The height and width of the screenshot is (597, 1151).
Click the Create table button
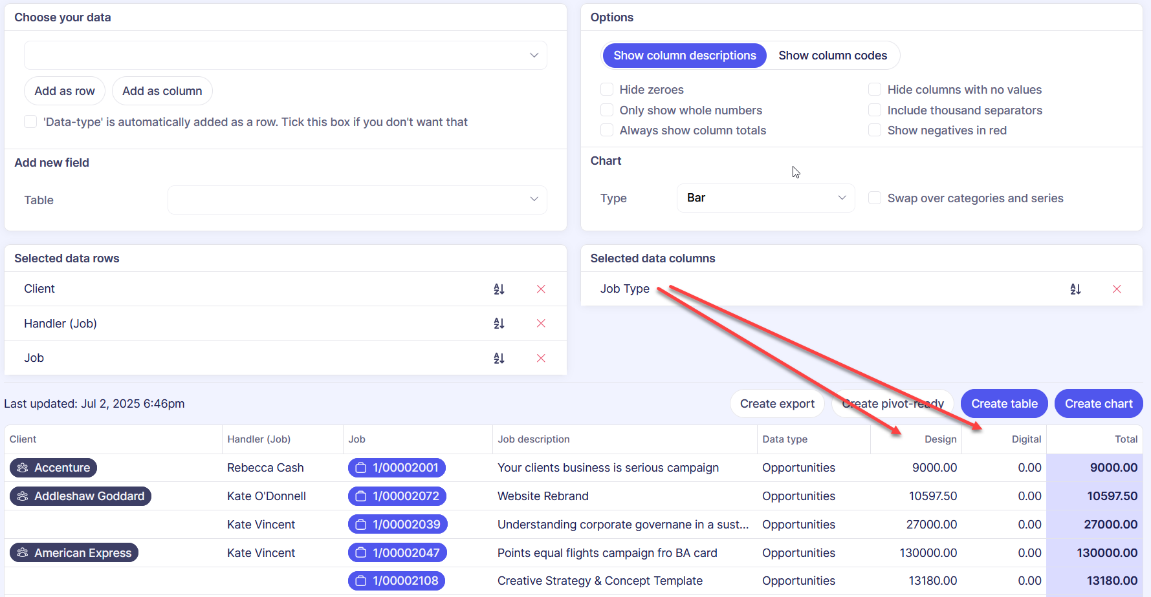tap(1004, 404)
